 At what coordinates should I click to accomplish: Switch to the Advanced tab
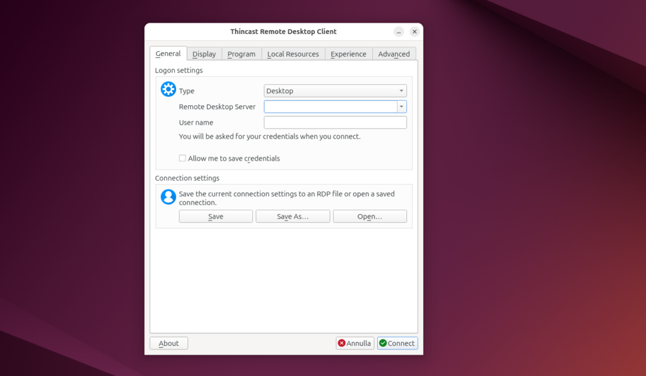394,54
